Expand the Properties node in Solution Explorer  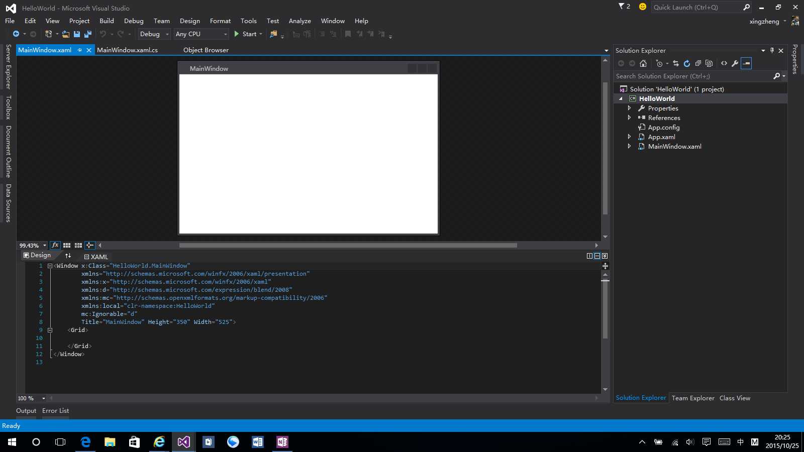tap(629, 108)
